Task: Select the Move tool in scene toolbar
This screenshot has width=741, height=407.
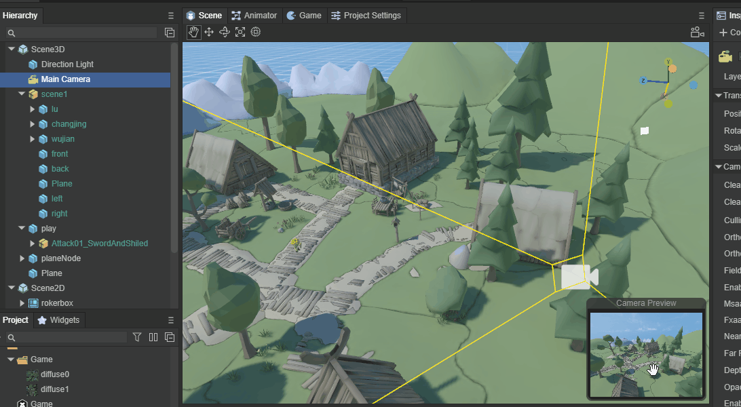Action: [209, 32]
